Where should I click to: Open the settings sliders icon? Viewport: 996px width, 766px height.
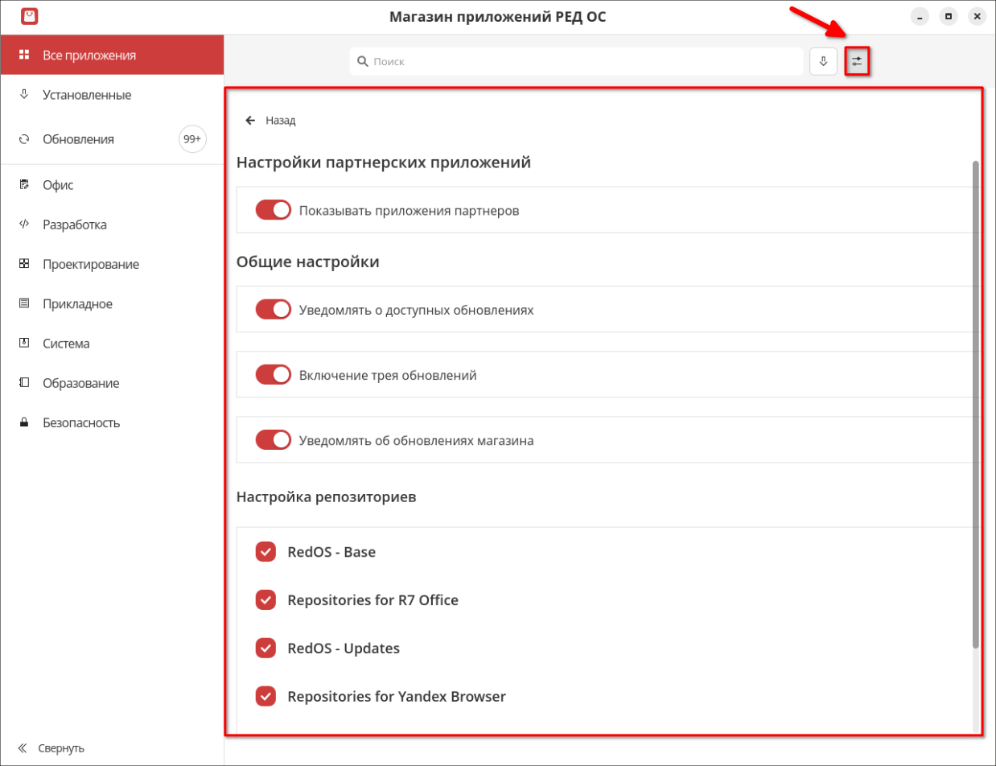click(x=857, y=61)
